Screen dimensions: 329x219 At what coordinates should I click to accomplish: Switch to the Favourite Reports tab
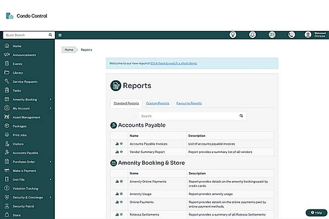point(189,104)
